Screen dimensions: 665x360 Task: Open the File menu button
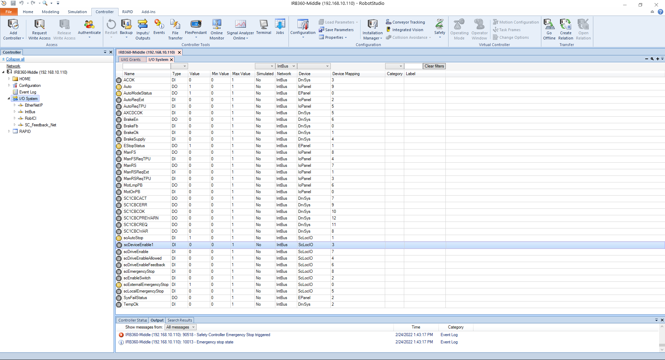point(9,12)
